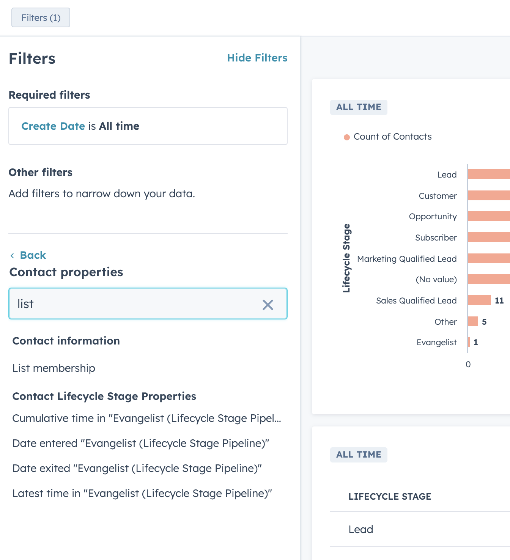The height and width of the screenshot is (560, 510).
Task: Sort by LIFECYCLE STAGE column header
Action: (x=390, y=496)
